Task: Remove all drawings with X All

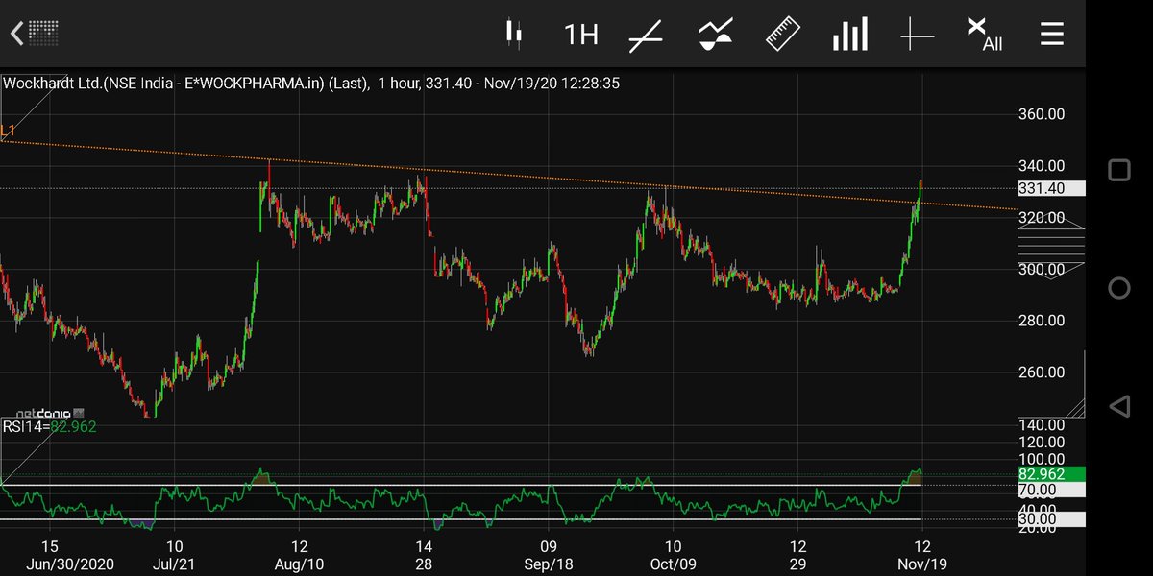Action: (984, 35)
